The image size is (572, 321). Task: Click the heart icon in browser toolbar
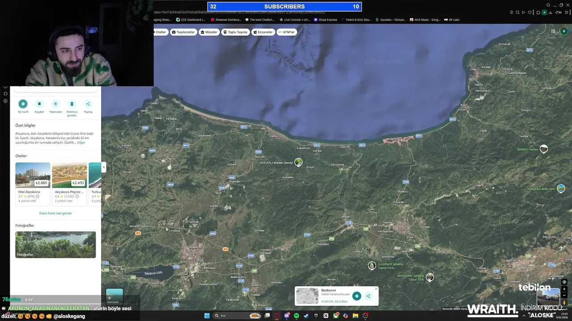click(530, 12)
